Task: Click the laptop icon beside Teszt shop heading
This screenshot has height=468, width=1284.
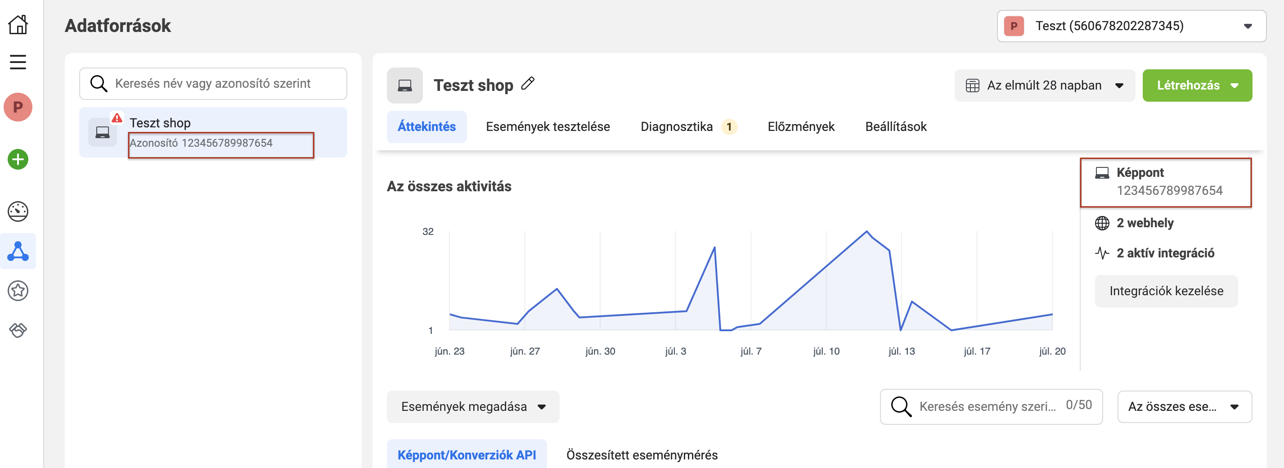Action: coord(405,86)
